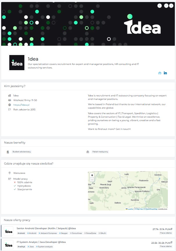Click the Leaflet attribution link on map
Image resolution: width=176 pixels, height=251 pixels.
pos(130,209)
